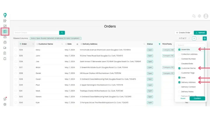
Task: Uncheck the Assemble column checkbox
Action: 179,50
